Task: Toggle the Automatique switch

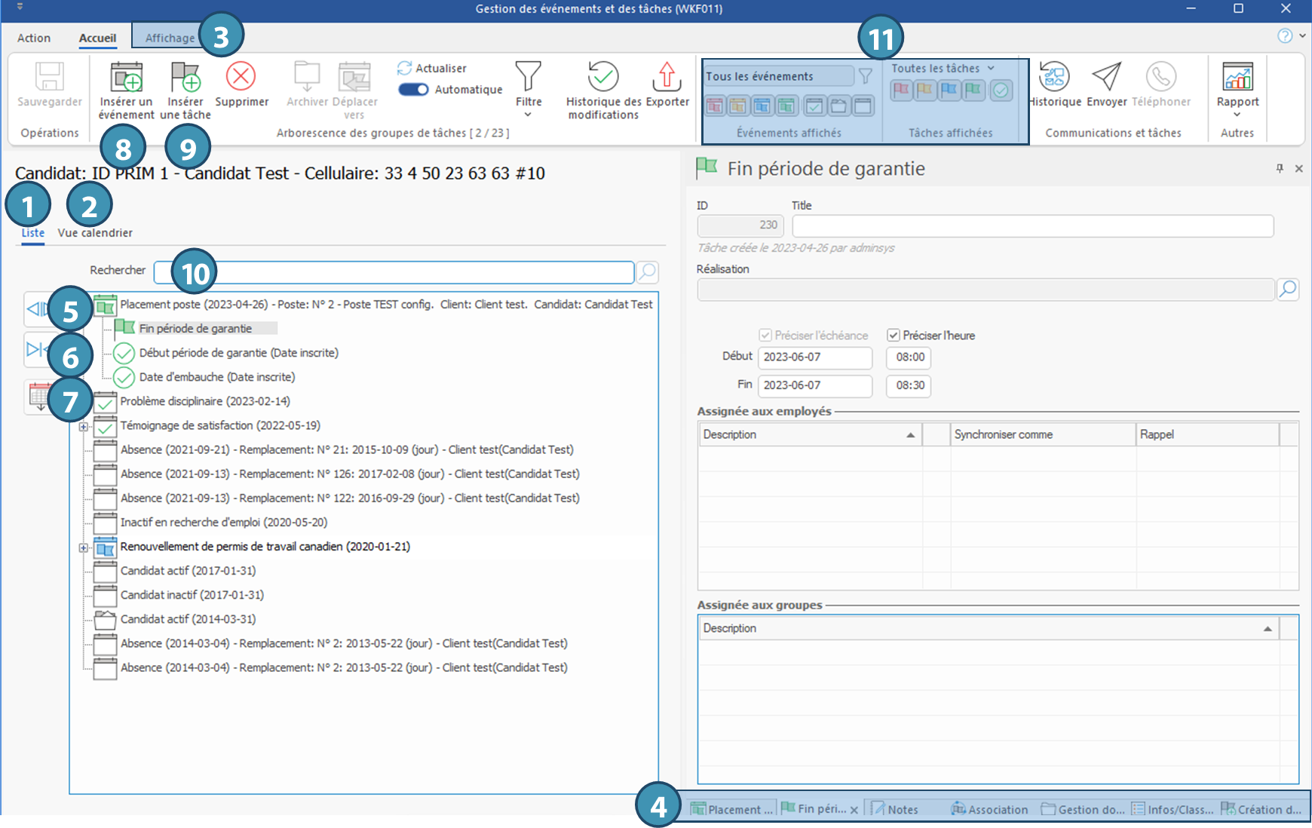Action: click(413, 90)
